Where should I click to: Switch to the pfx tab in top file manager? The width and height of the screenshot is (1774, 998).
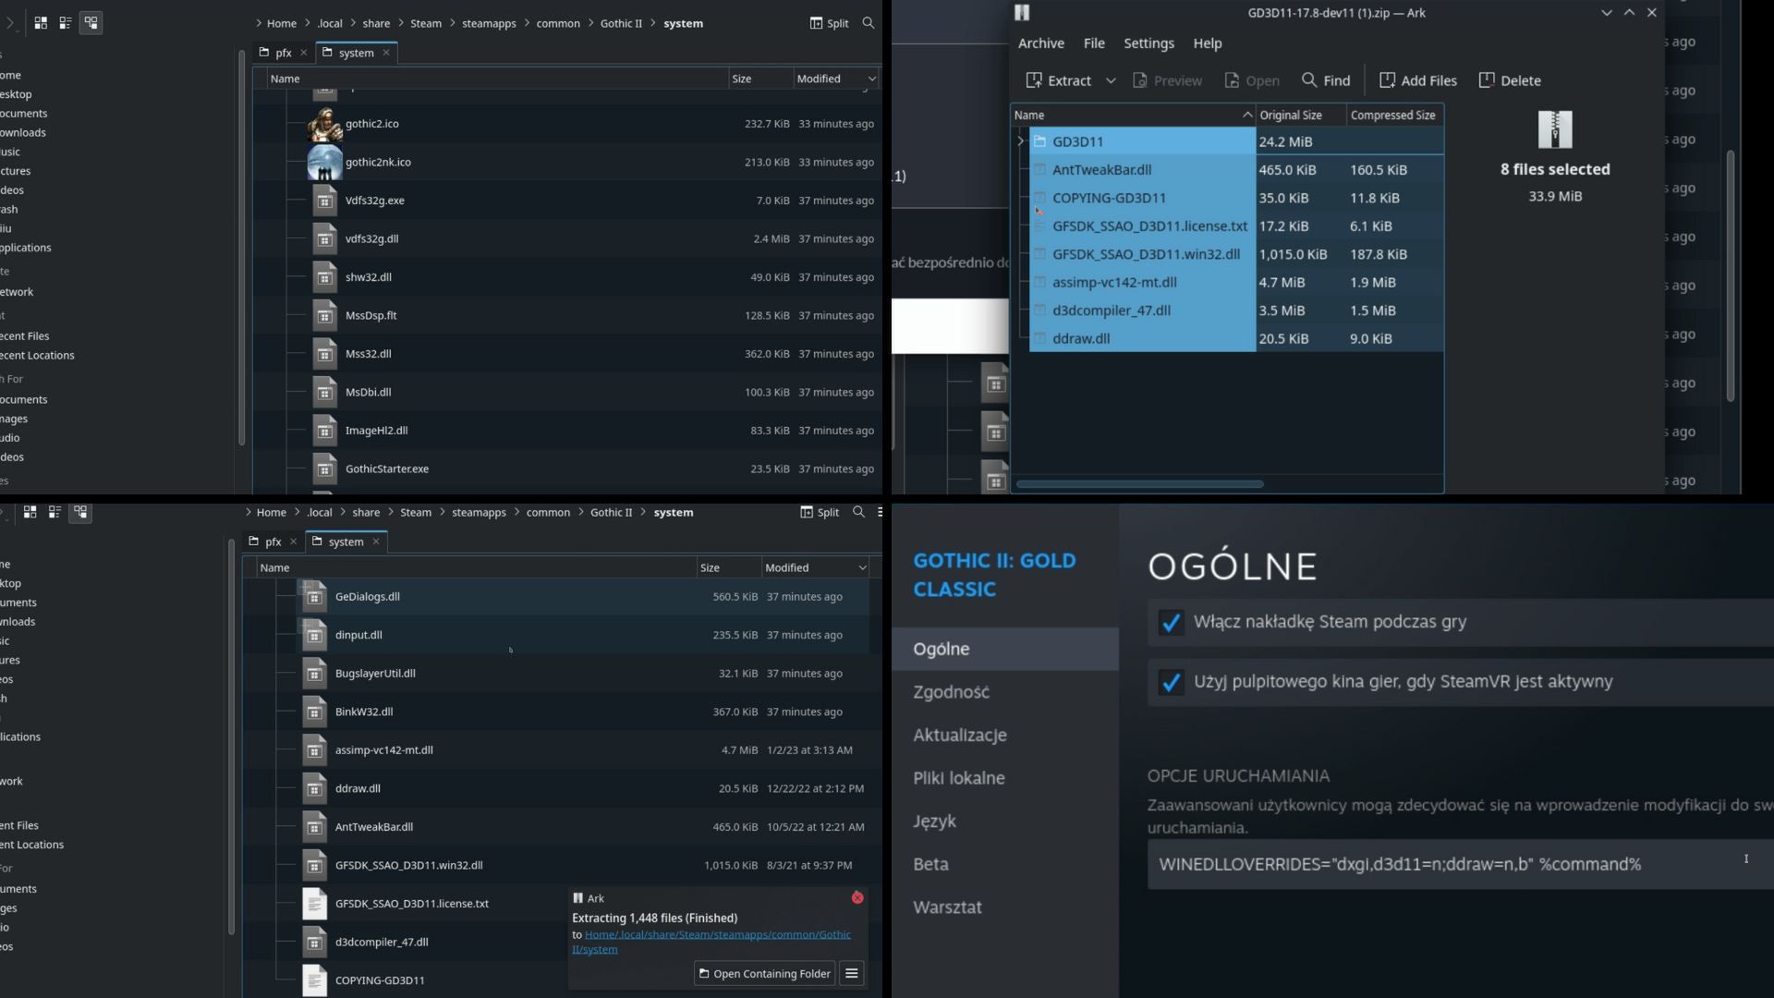(x=283, y=53)
